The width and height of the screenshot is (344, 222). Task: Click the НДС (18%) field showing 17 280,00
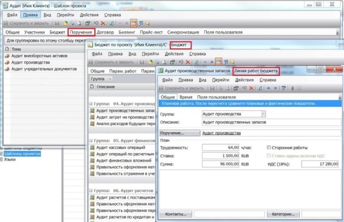pos(320,164)
